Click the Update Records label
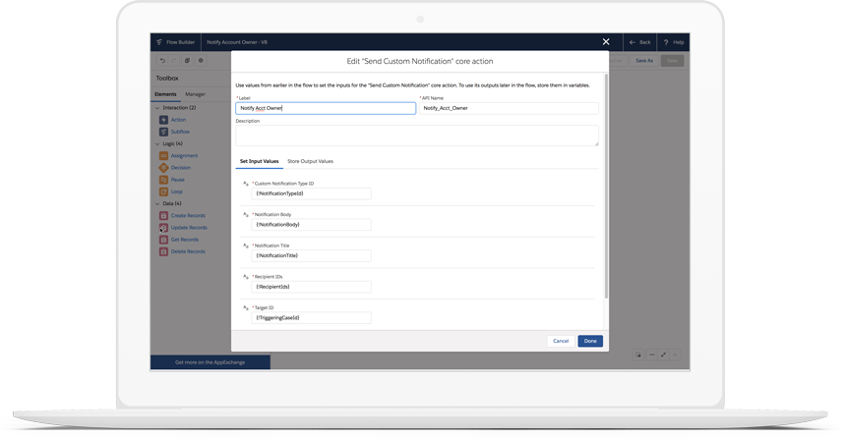843x439 pixels. (x=189, y=228)
